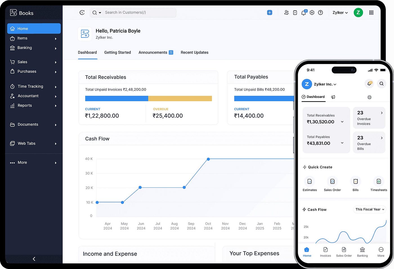Open the 23 Overdue Invoices card
This screenshot has height=269, width=394.
click(x=369, y=118)
